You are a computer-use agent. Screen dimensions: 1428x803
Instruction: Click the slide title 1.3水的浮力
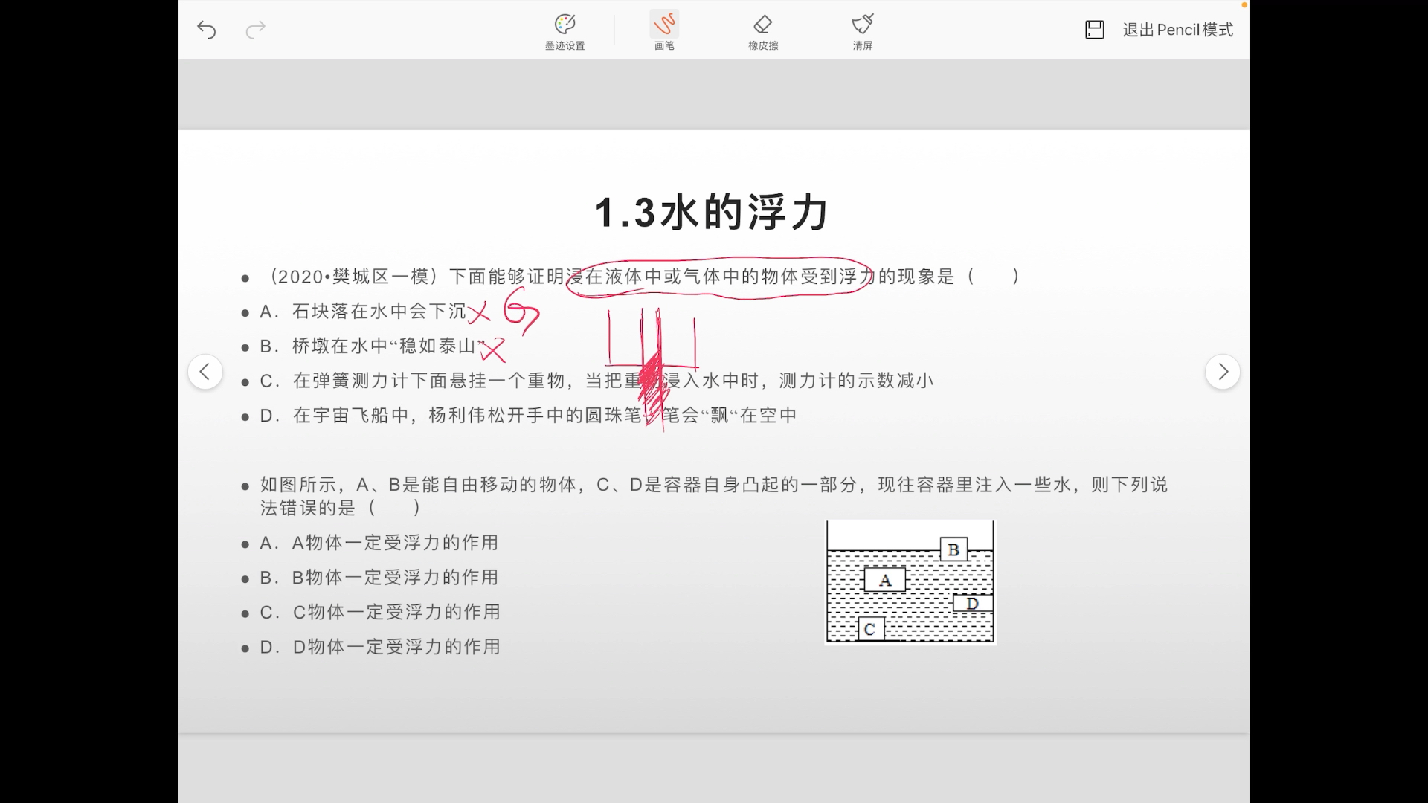tap(712, 213)
